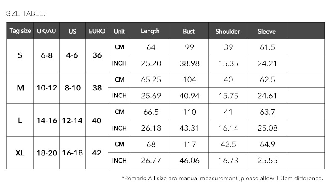The image size is (332, 187).
Task: Click the Length column header
Action: coord(150,31)
